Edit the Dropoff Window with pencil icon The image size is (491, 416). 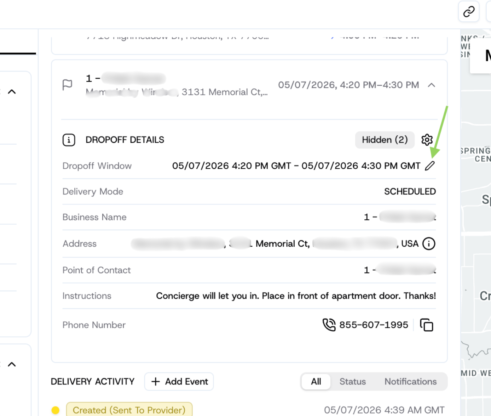point(430,166)
